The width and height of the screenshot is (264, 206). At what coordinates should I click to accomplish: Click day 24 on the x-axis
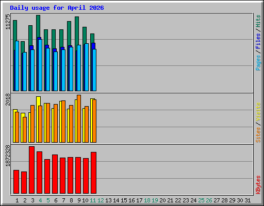click(x=193, y=200)
